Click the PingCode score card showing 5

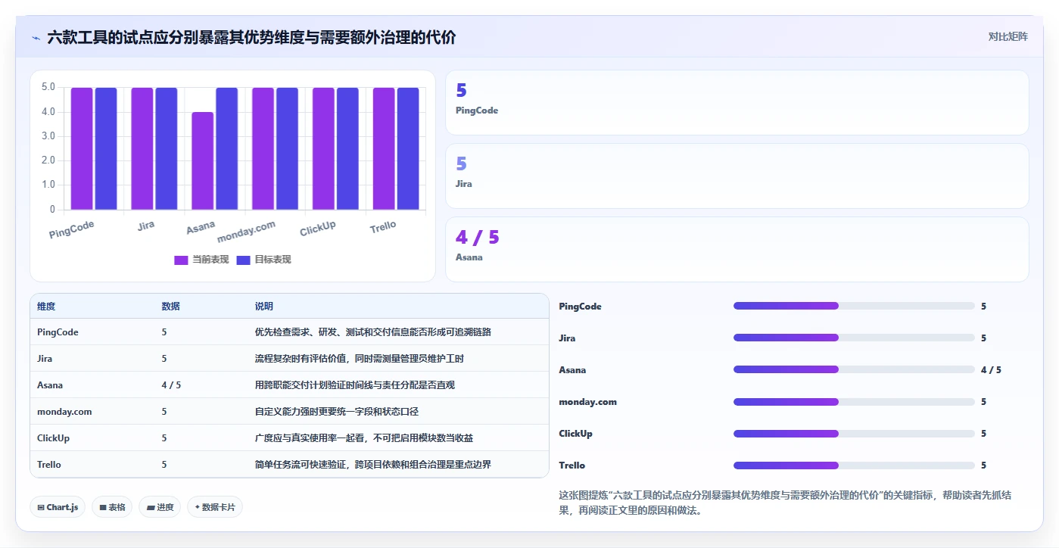point(737,102)
